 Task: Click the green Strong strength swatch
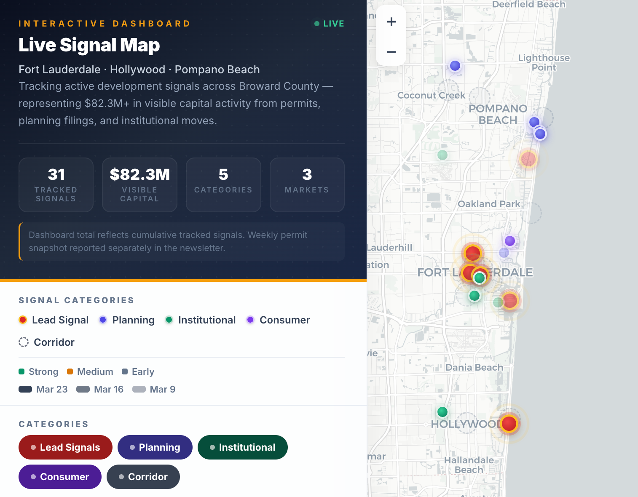[x=21, y=371]
